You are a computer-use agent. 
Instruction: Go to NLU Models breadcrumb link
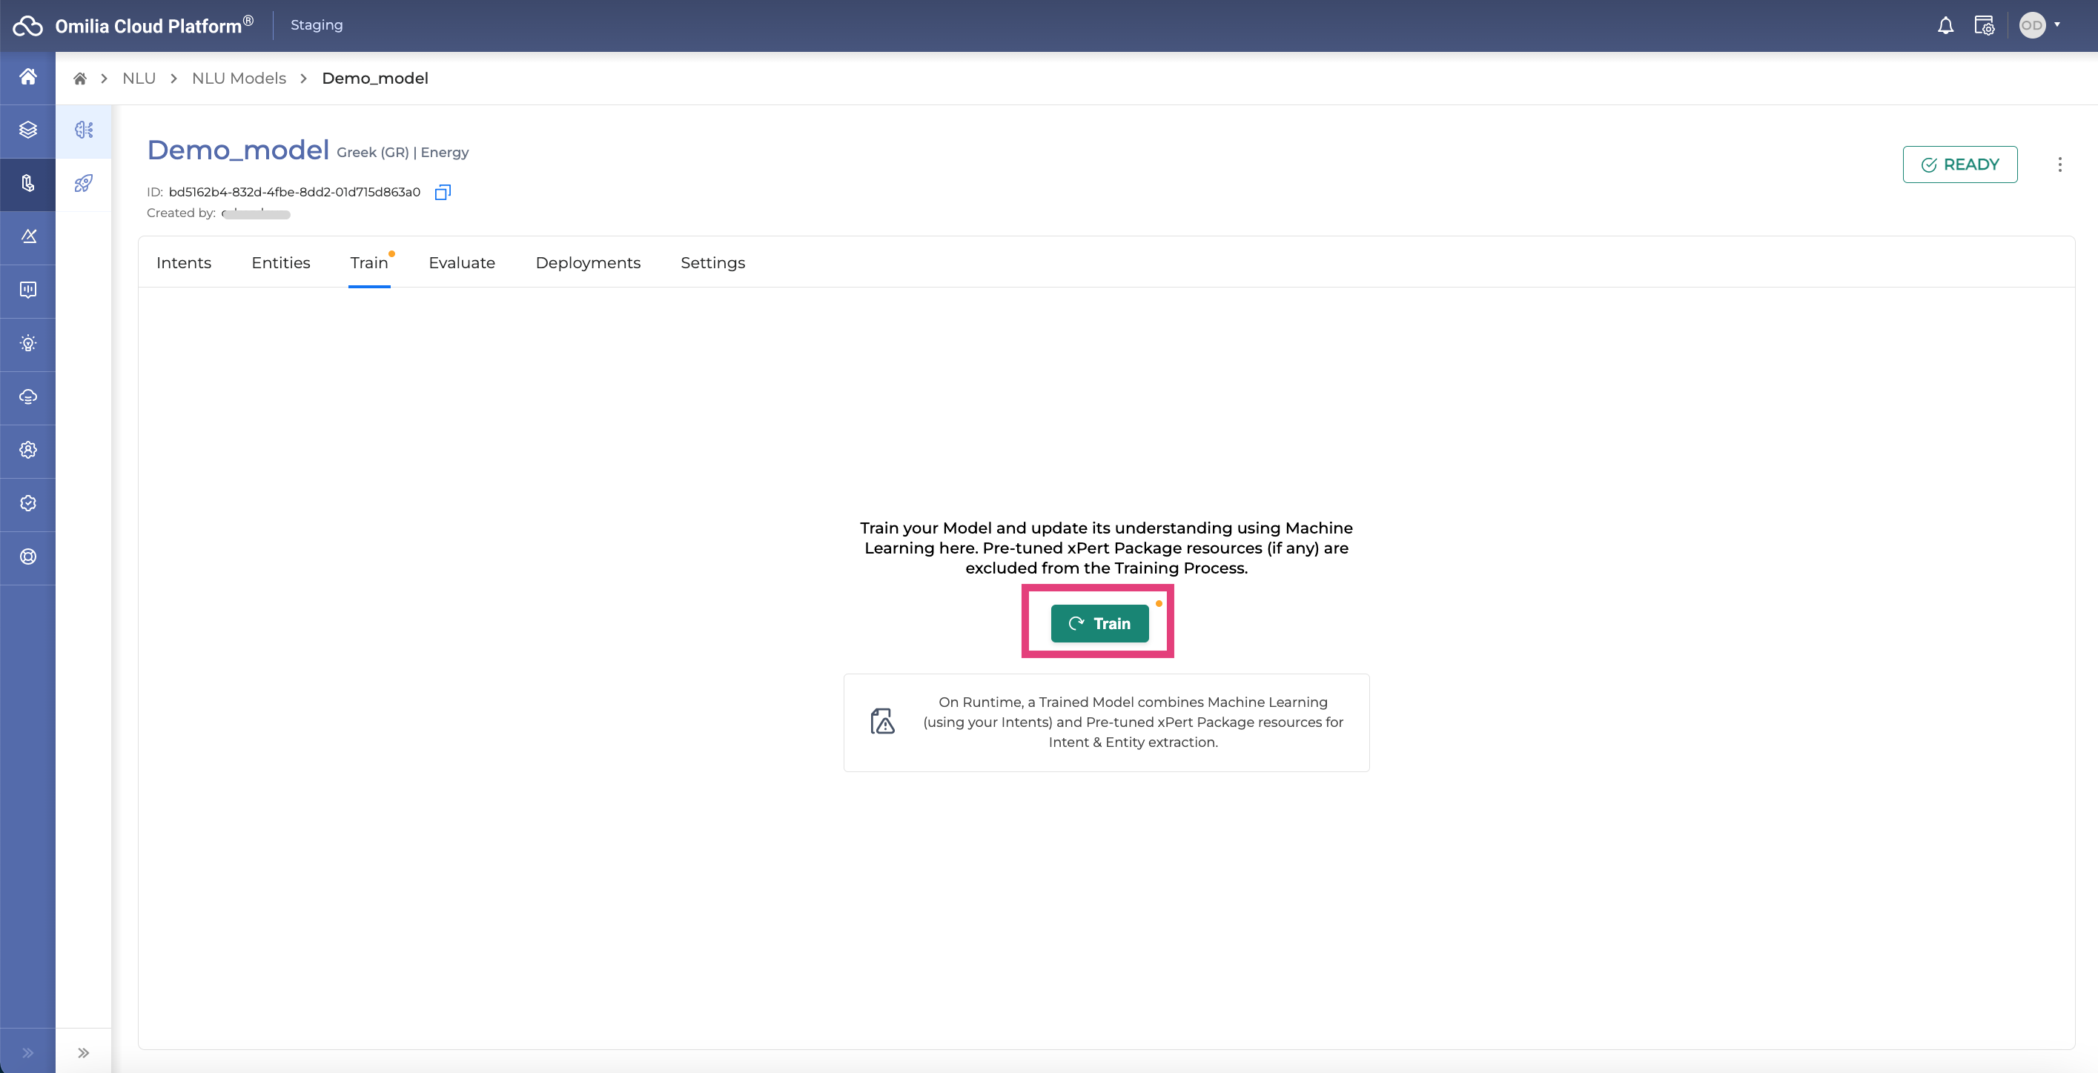coord(239,78)
